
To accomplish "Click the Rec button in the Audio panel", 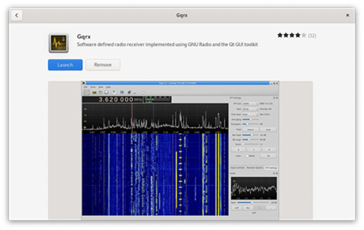I will tap(248, 208).
